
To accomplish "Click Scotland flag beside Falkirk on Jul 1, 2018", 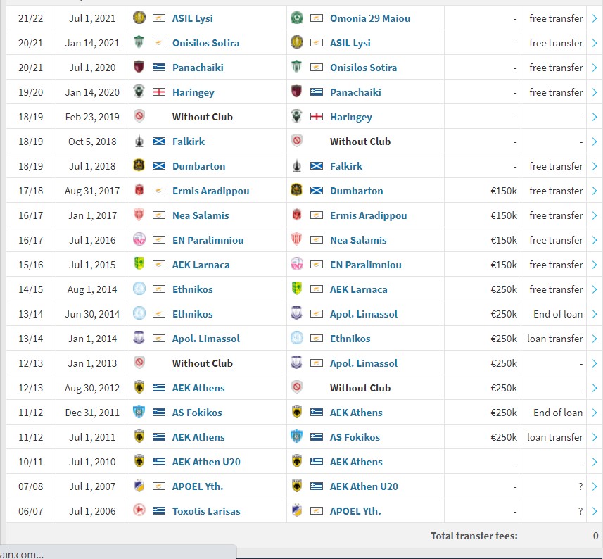I will click(317, 166).
